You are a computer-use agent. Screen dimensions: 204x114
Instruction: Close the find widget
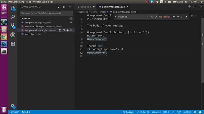(x=186, y=17)
